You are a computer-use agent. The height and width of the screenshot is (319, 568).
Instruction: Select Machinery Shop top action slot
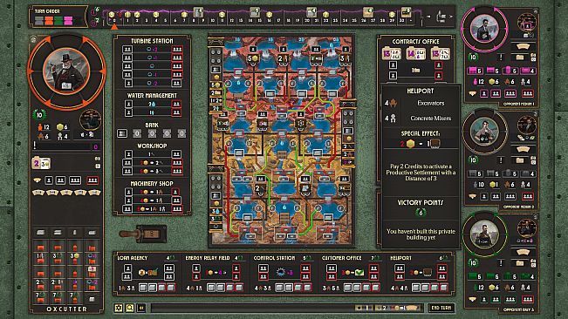click(128, 192)
